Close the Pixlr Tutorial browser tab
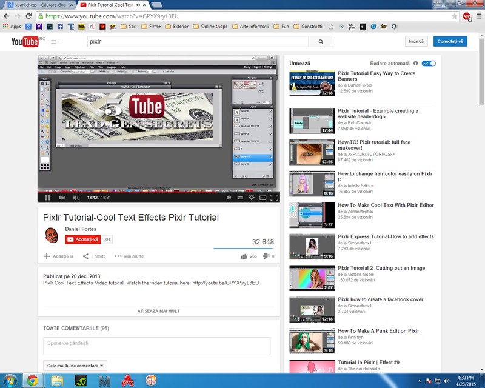This screenshot has height=388, width=485. pyautogui.click(x=144, y=5)
